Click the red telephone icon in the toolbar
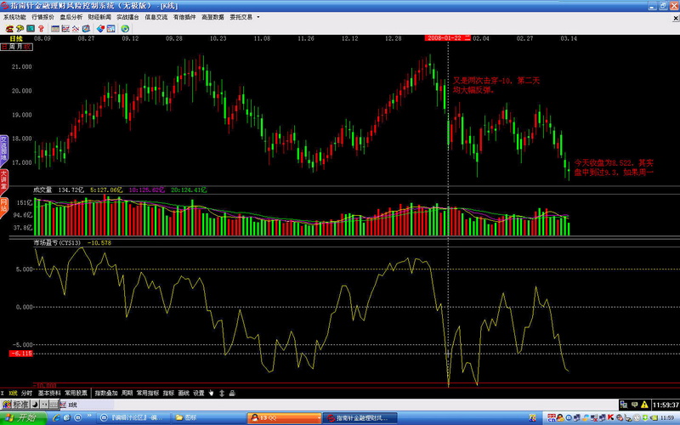680x425 pixels. [x=8, y=28]
